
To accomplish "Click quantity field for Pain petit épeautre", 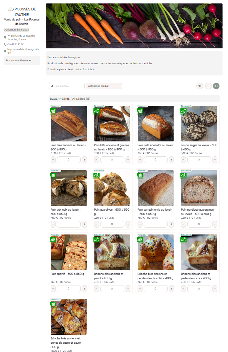I will coord(155,160).
